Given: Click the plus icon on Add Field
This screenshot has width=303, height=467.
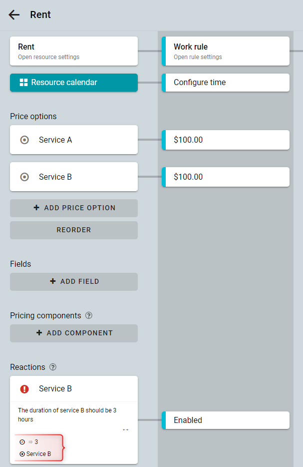Looking at the screenshot, I should (x=53, y=281).
